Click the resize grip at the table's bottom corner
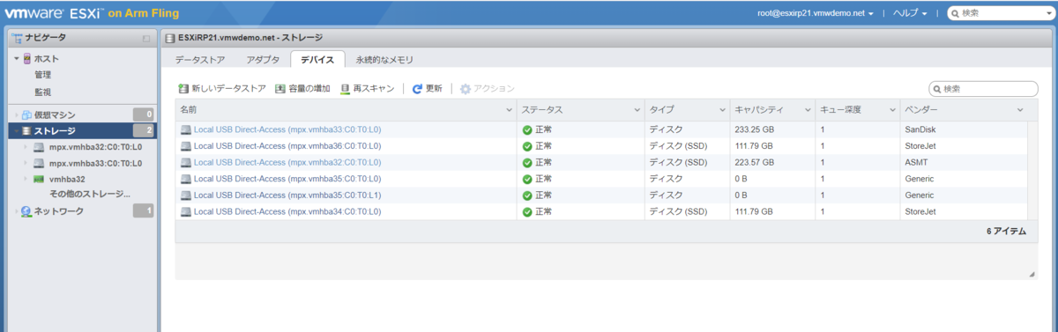The width and height of the screenshot is (1058, 332). pos(1032,275)
